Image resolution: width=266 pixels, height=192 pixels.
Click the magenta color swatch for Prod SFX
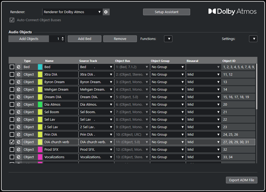(40, 150)
